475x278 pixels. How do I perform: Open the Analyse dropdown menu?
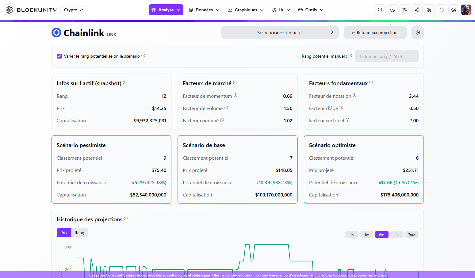[166, 10]
